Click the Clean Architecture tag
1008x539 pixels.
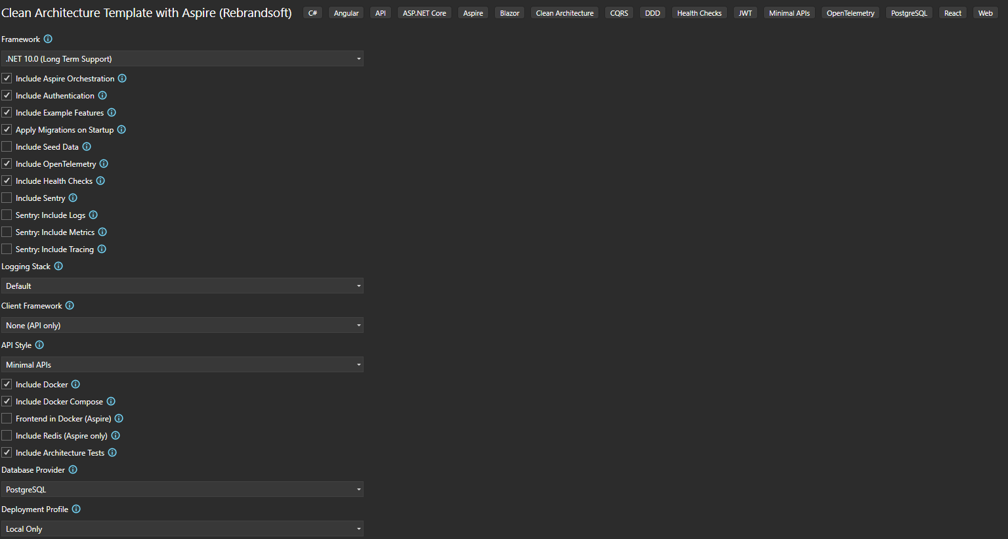(x=565, y=13)
